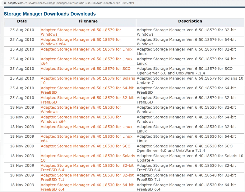The height and width of the screenshot is (192, 245).
Task: Open v6.50.18579 for 64-bit FreeBSD link
Action: click(x=87, y=90)
